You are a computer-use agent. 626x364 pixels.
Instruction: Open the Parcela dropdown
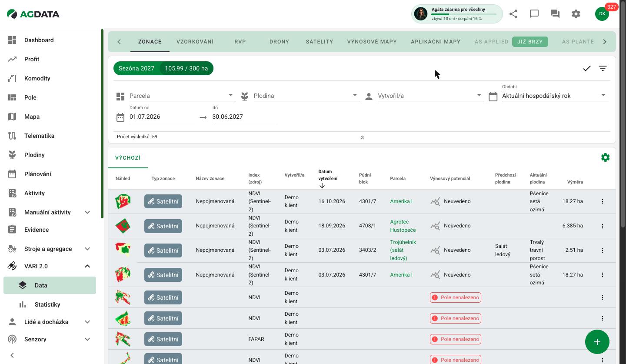(x=183, y=96)
